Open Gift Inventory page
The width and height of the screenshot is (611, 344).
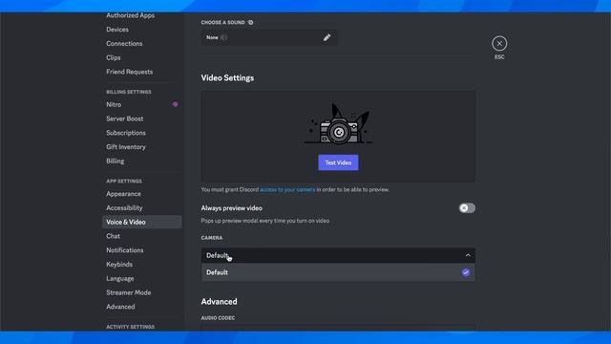[x=126, y=146]
